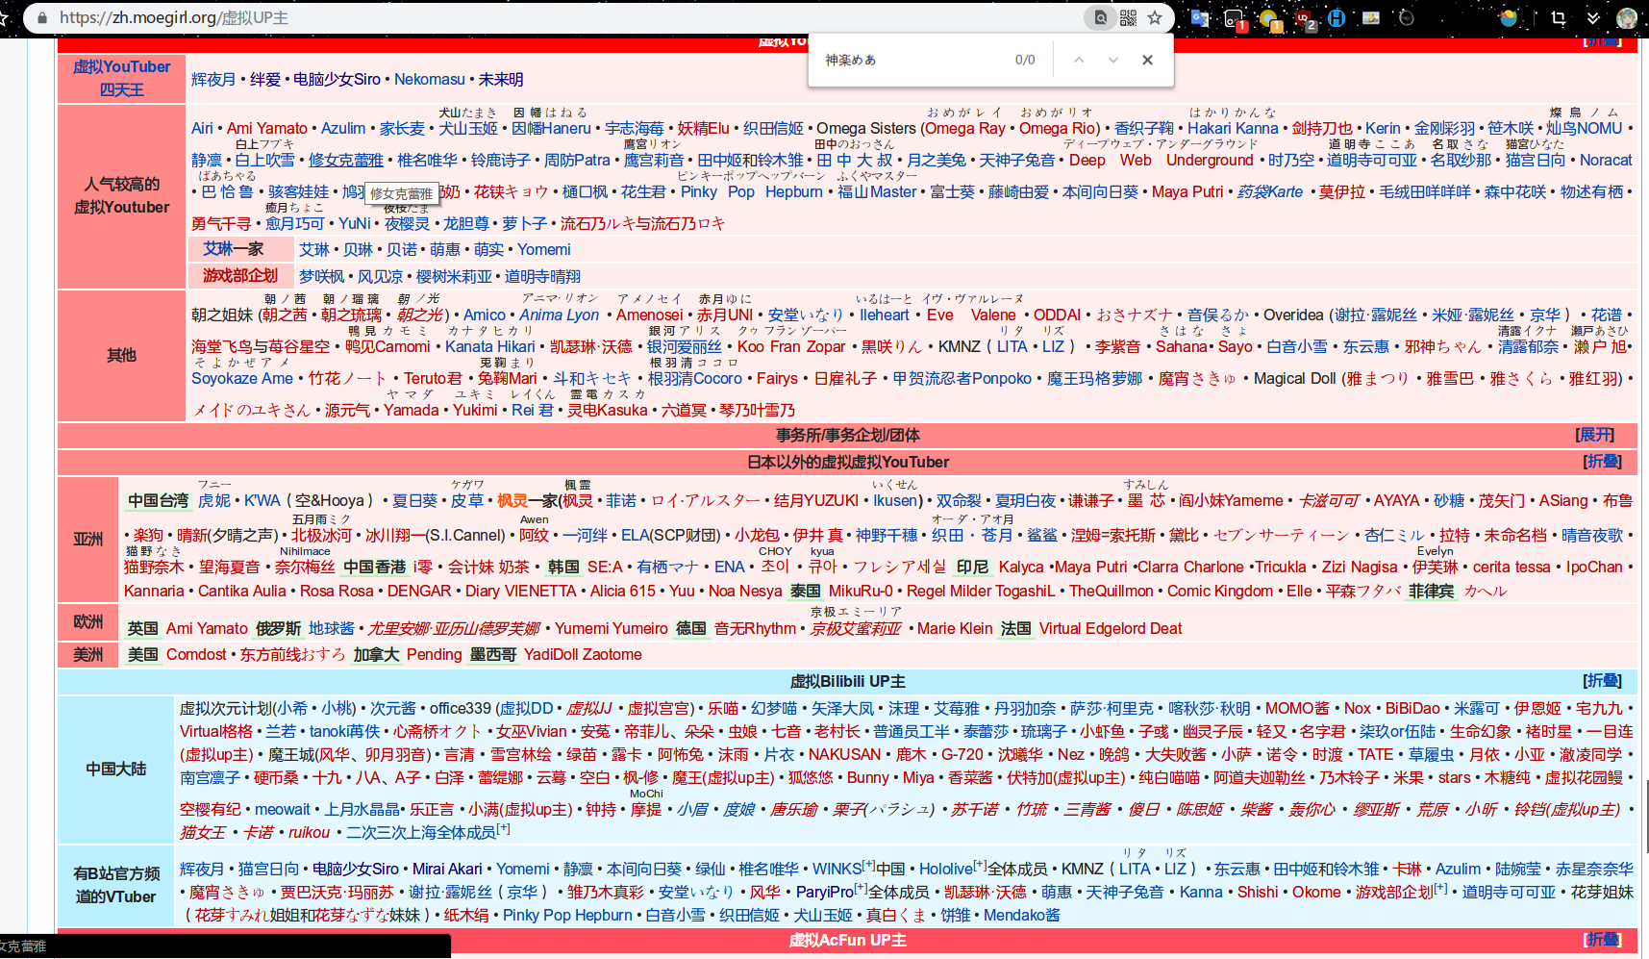
Task: Click the 中国大陆 row header
Action: (116, 769)
